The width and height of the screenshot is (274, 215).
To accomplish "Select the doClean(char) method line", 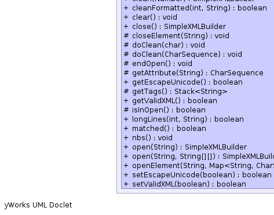I will (x=165, y=45).
